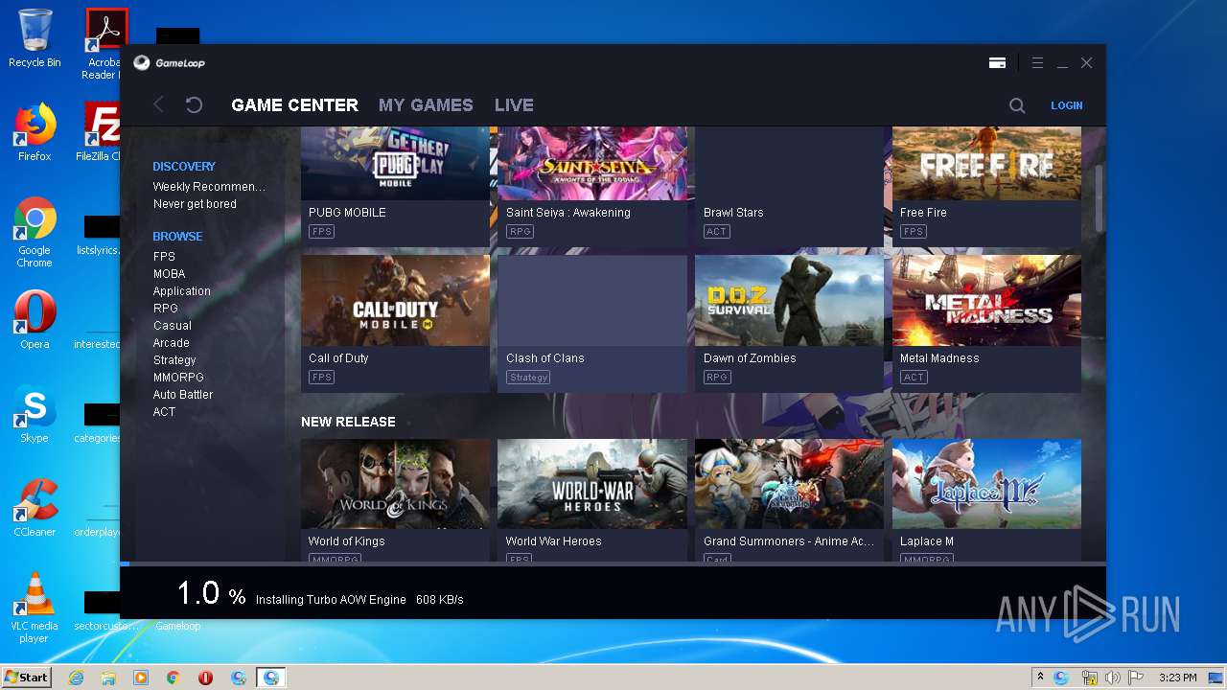Click the game list vertical scrollbar

tap(1099, 197)
